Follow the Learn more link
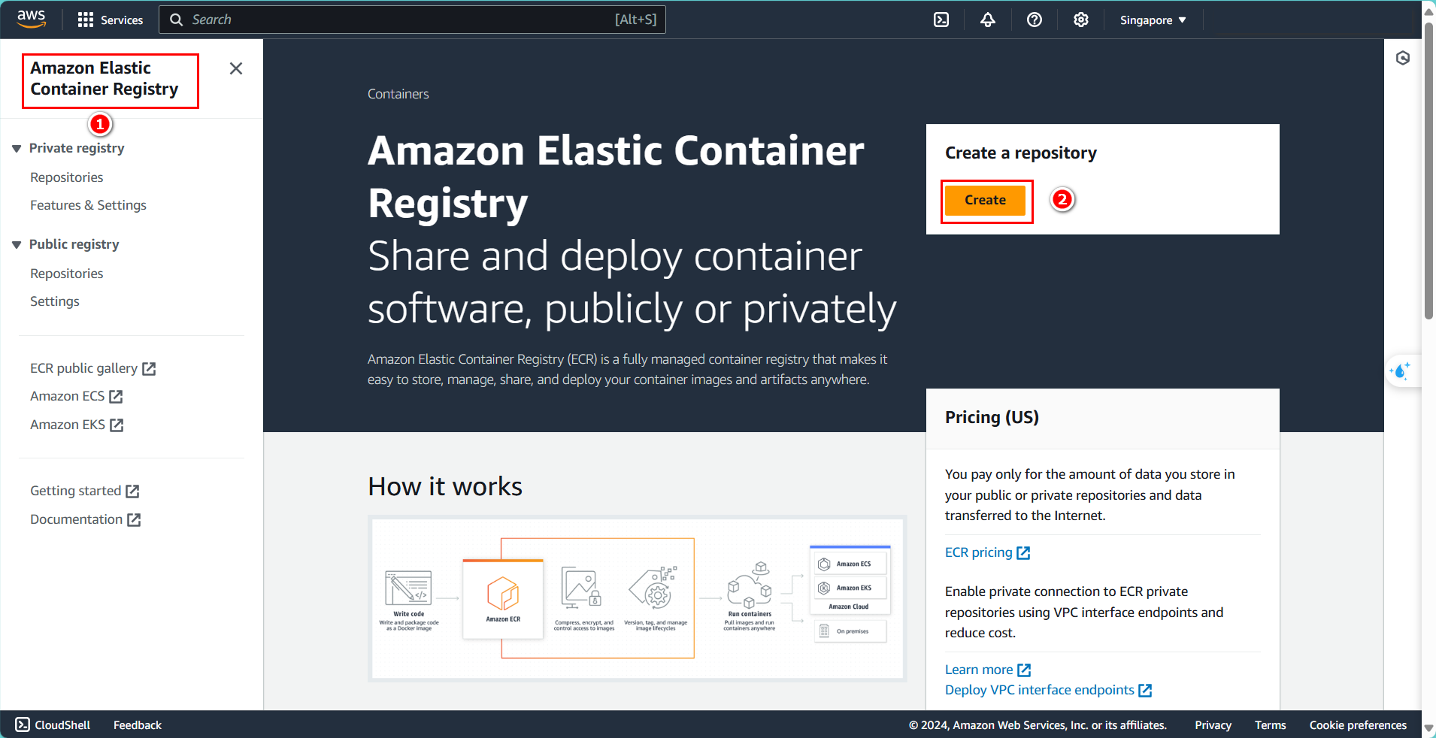The width and height of the screenshot is (1436, 738). pyautogui.click(x=979, y=670)
